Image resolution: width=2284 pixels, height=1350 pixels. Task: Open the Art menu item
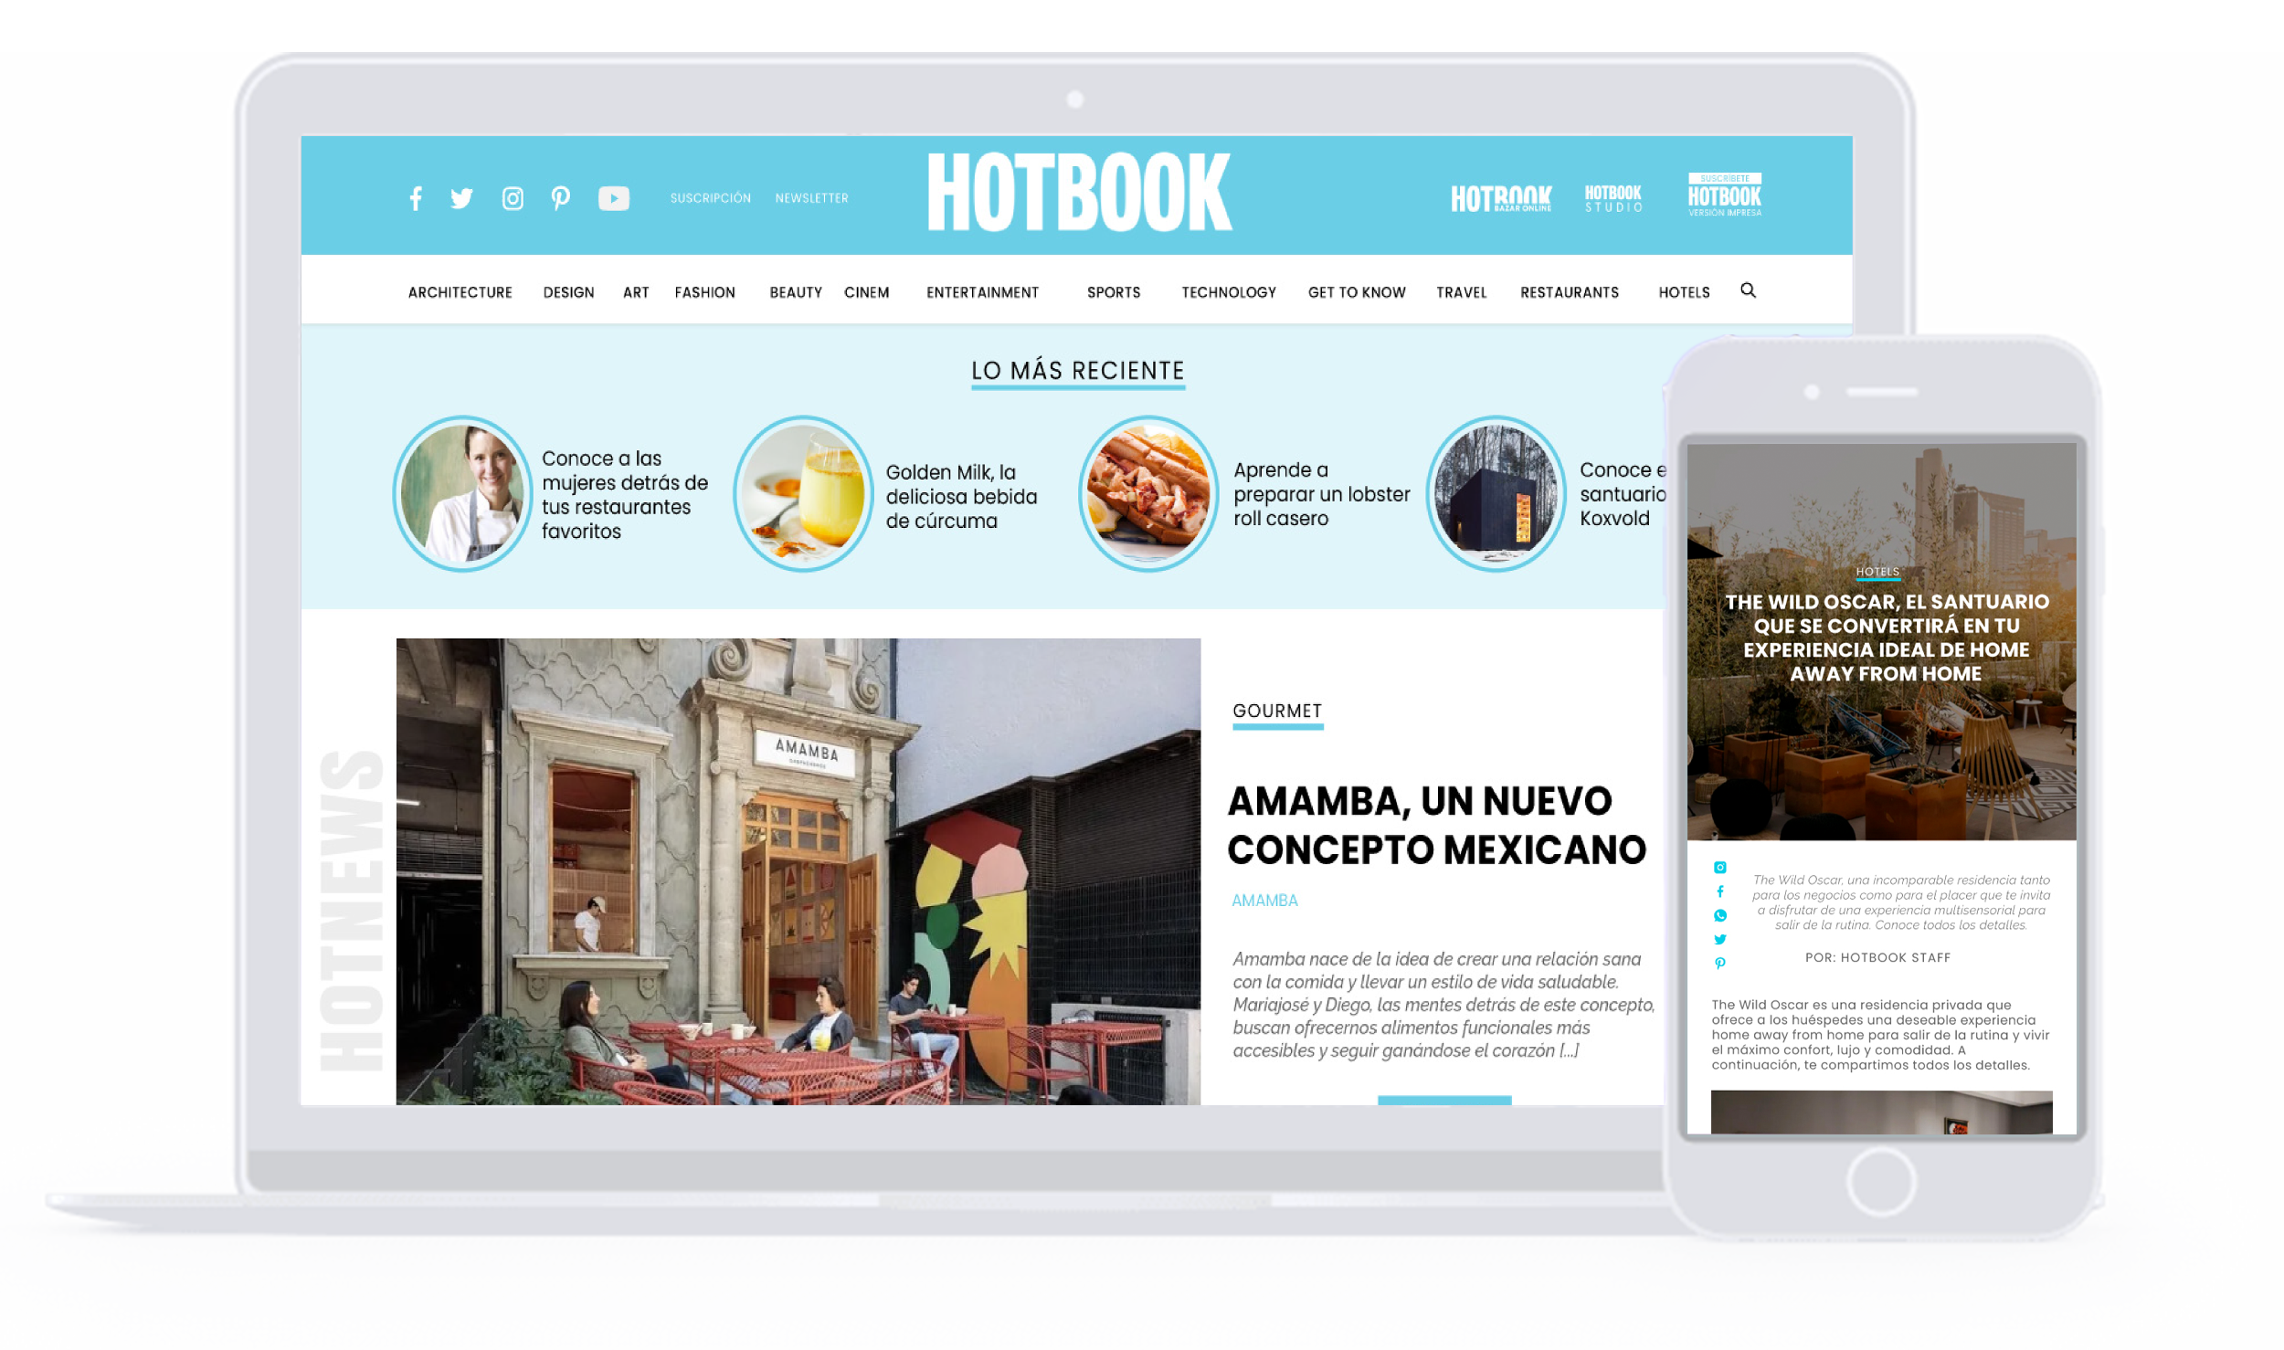636,292
